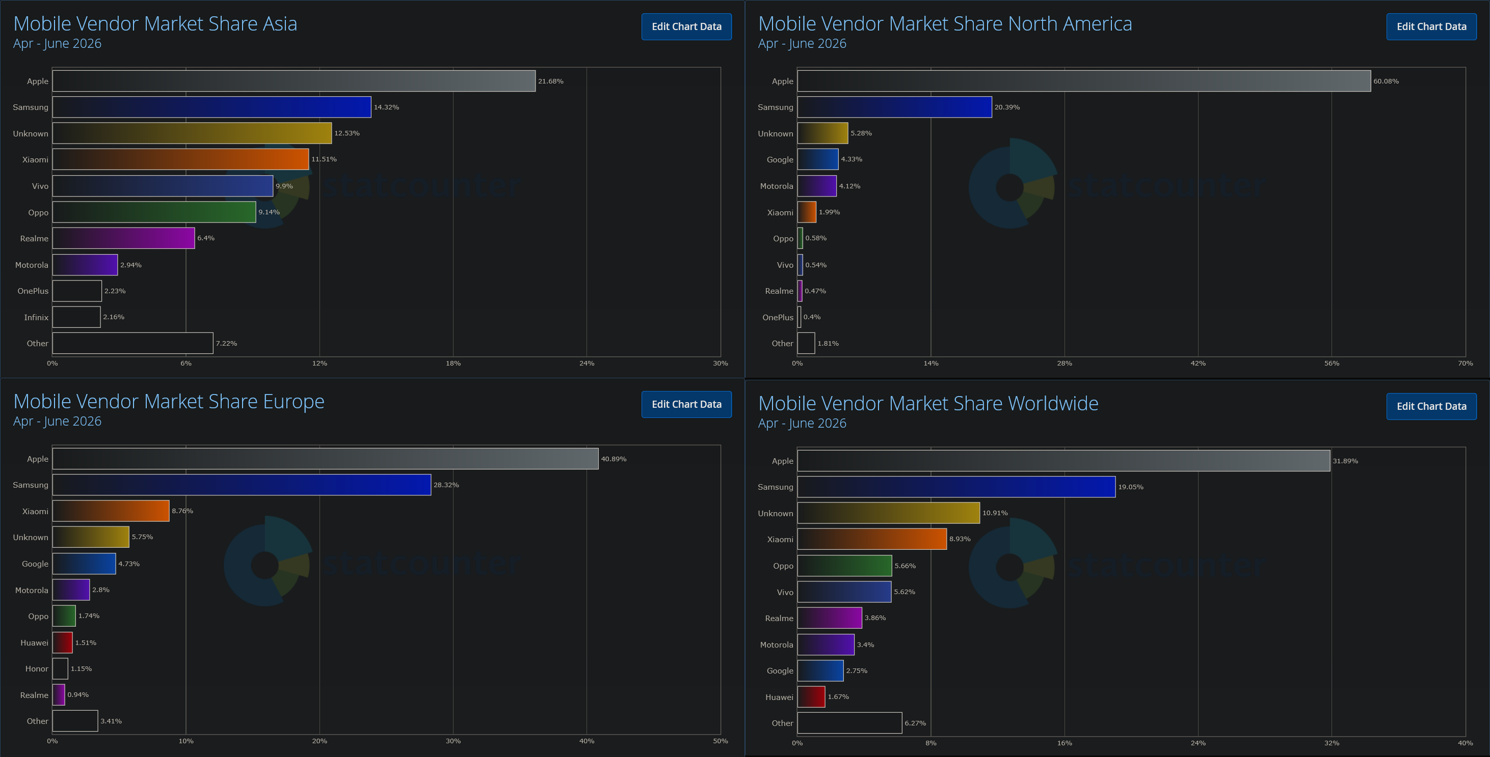Click the "7.22%" Other value in Asia chart

226,343
